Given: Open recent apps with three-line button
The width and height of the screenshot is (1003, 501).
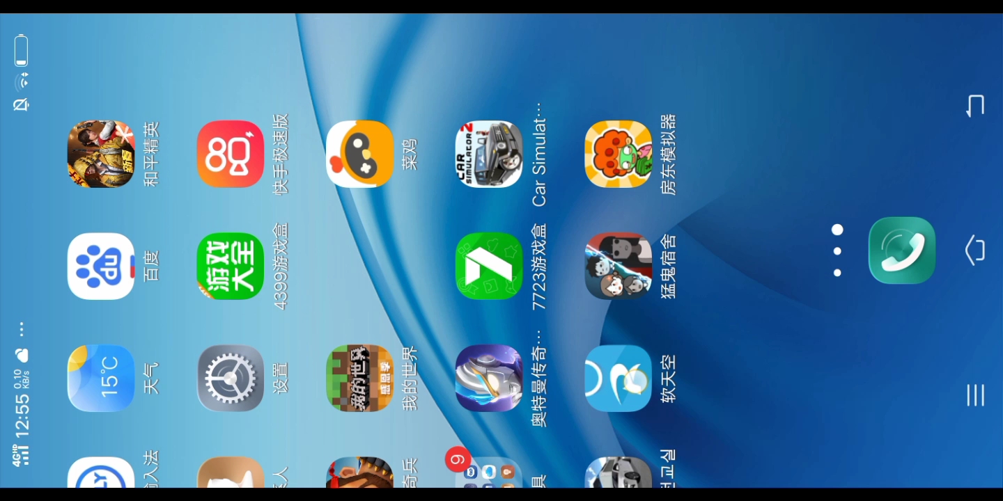Looking at the screenshot, I should tap(975, 395).
